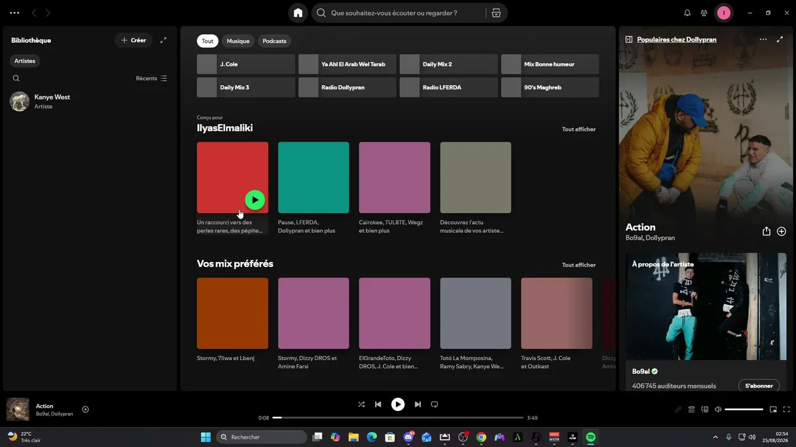Image resolution: width=796 pixels, height=447 pixels.
Task: Open notifications bell
Action: tap(687, 12)
